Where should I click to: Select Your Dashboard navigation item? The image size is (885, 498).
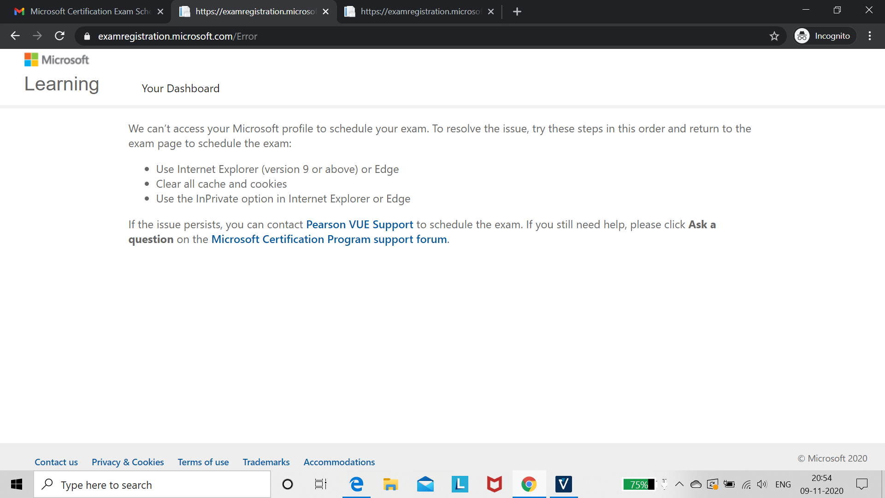pos(181,89)
